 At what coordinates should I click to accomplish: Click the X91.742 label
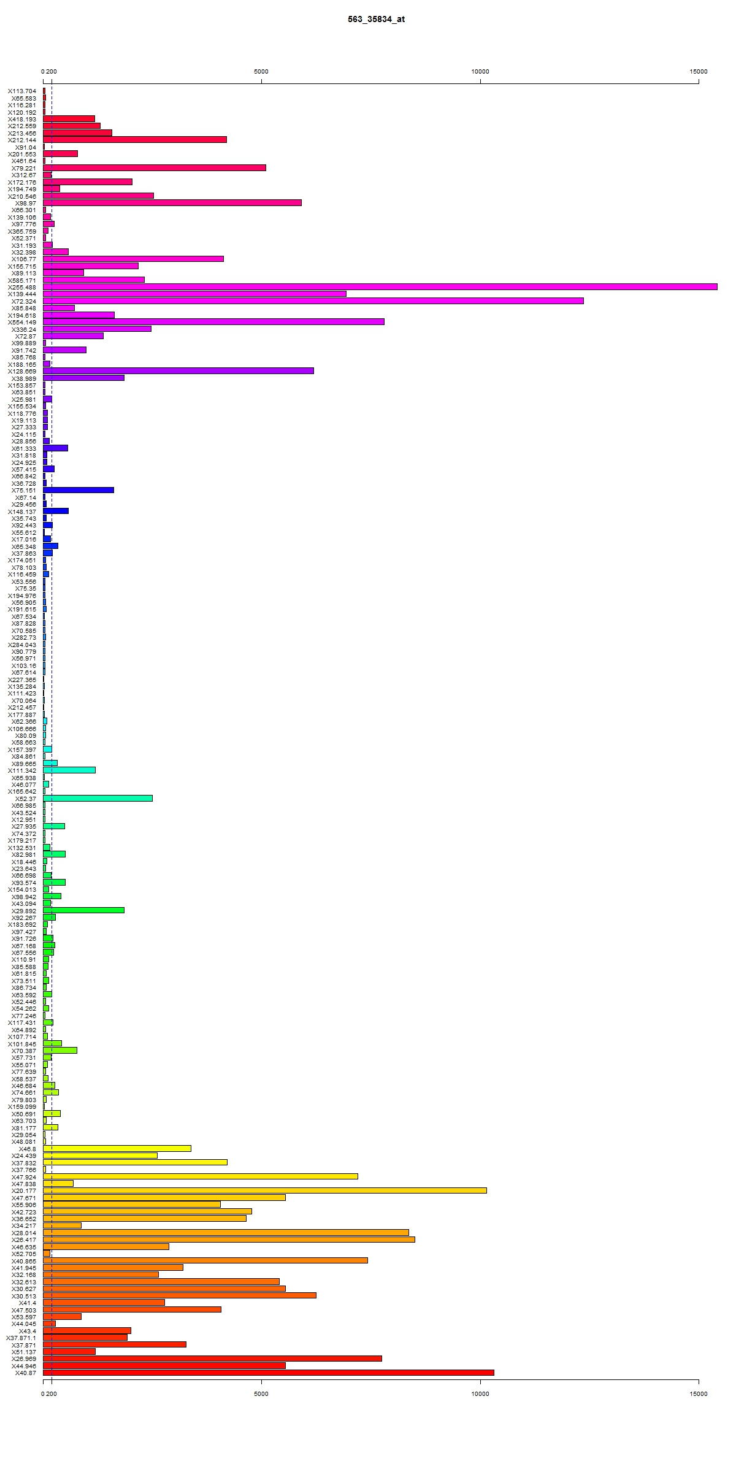click(24, 350)
